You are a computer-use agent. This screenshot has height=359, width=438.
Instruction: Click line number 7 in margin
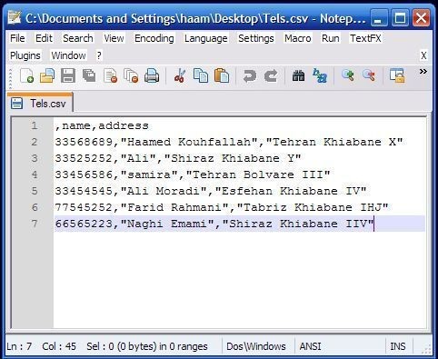coord(35,224)
